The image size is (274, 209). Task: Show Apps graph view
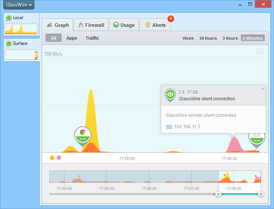tap(72, 38)
